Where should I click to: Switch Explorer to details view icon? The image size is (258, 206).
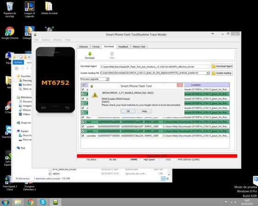[x=163, y=178]
